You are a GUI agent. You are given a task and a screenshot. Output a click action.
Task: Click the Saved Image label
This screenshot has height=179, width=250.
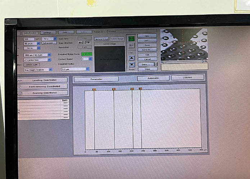[109, 44]
